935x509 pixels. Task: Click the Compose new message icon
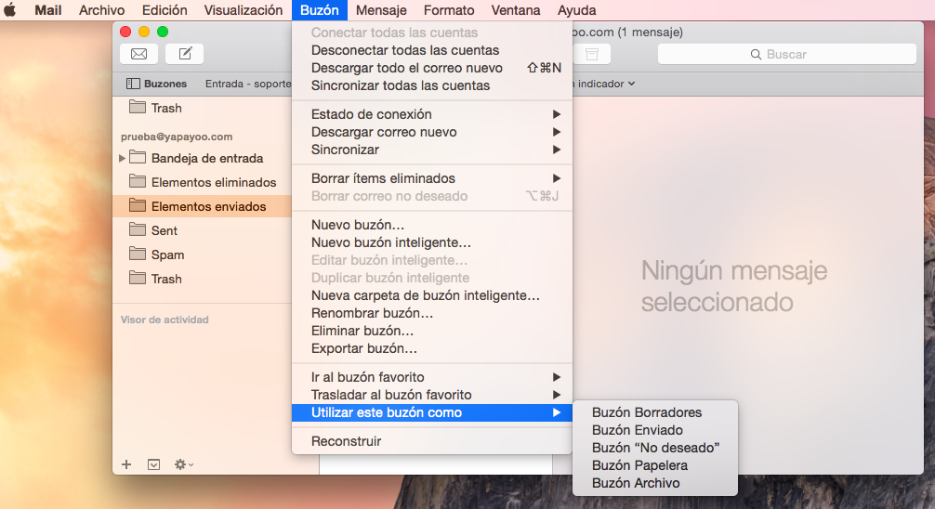pos(185,54)
